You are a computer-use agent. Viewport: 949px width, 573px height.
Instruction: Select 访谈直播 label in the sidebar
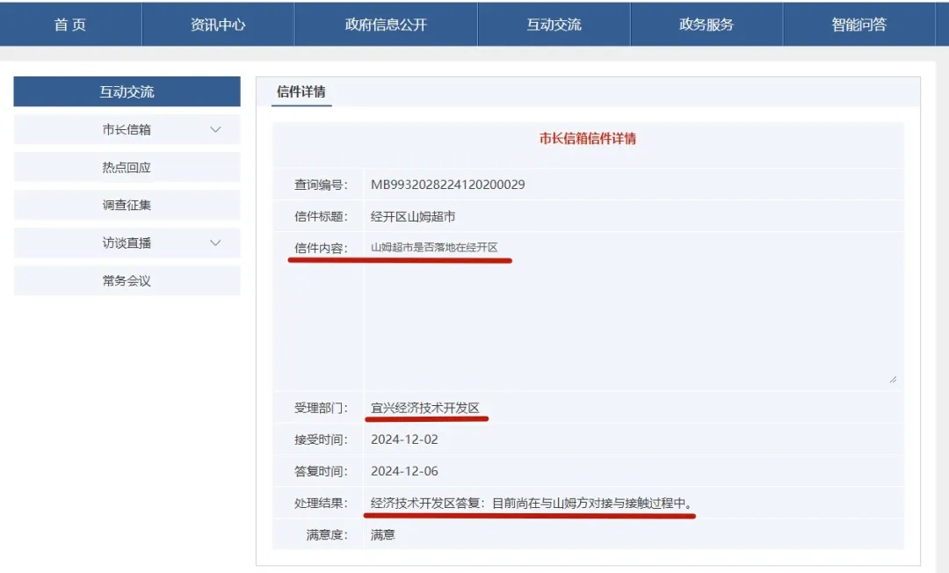pyautogui.click(x=127, y=243)
